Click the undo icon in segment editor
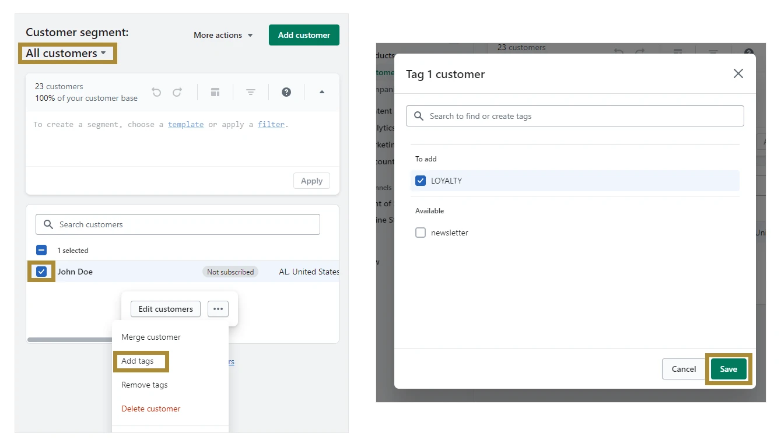This screenshot has width=781, height=447. [x=156, y=92]
